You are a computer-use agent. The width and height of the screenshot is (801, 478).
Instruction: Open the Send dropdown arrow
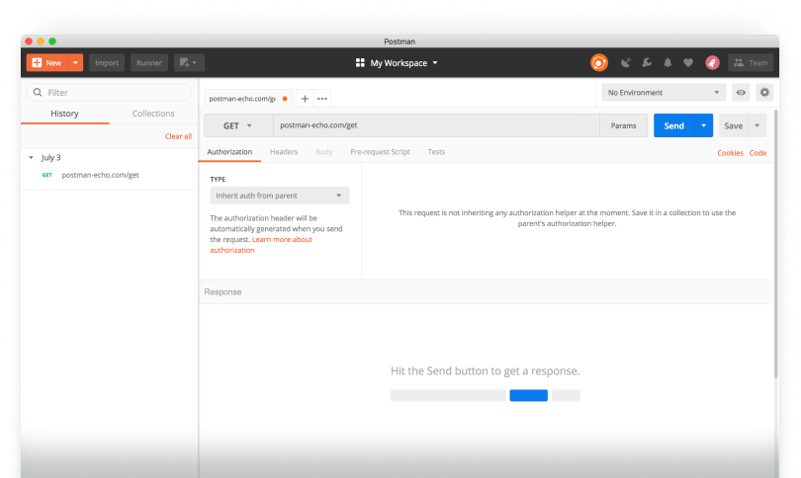pos(704,125)
